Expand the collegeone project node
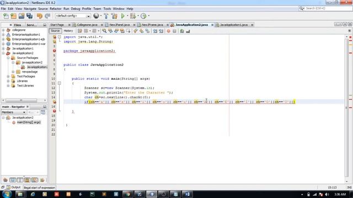This screenshot has height=198, width=353. click(3, 30)
